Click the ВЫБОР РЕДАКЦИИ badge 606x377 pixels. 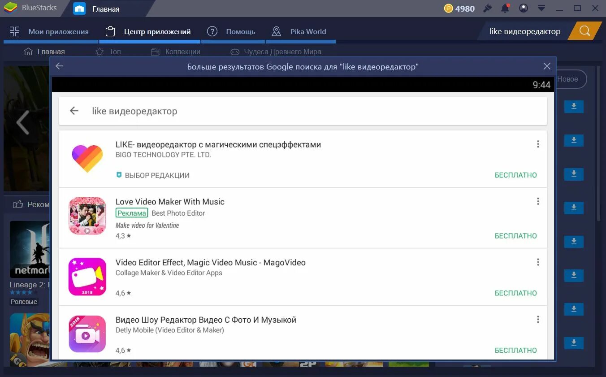[153, 175]
